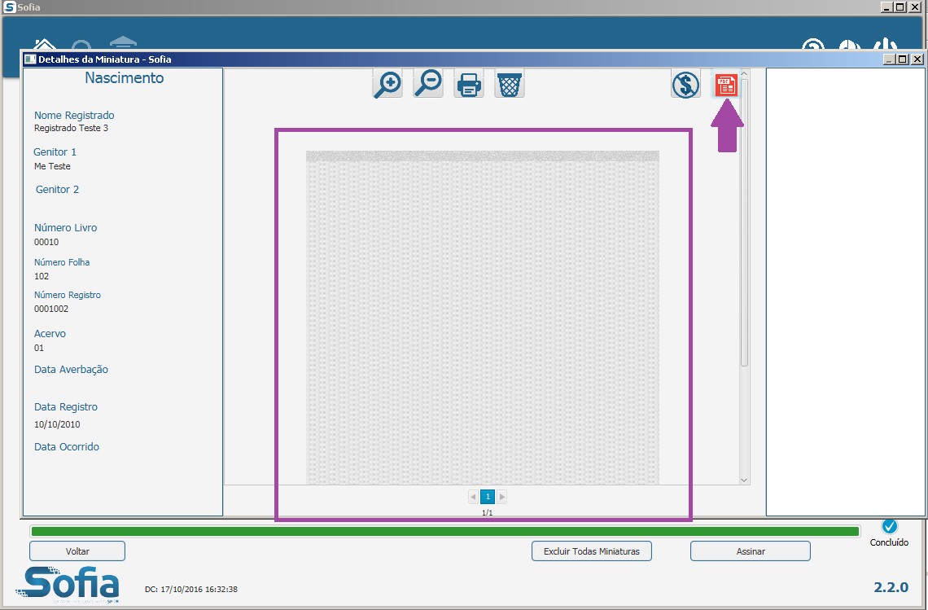Click the Sofia logo at bottom left

pos(68,584)
